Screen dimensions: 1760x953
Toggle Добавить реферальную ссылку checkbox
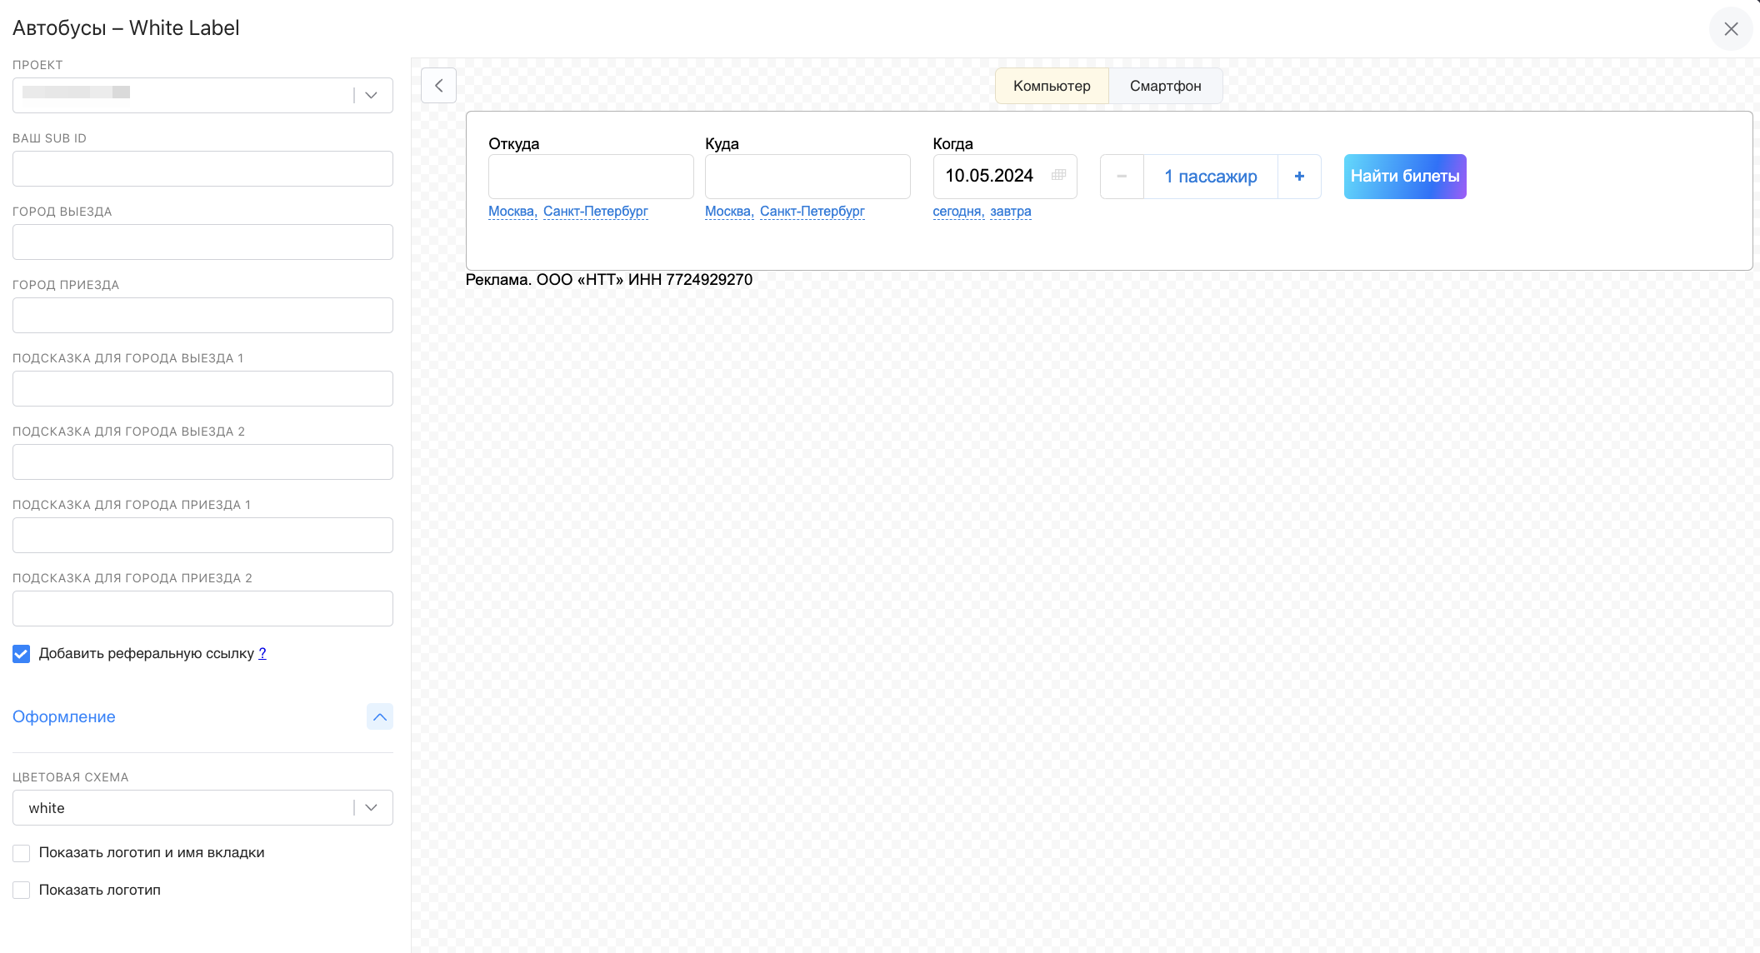(x=22, y=654)
